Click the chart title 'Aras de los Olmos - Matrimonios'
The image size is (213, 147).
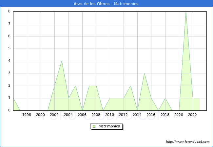click(106, 4)
